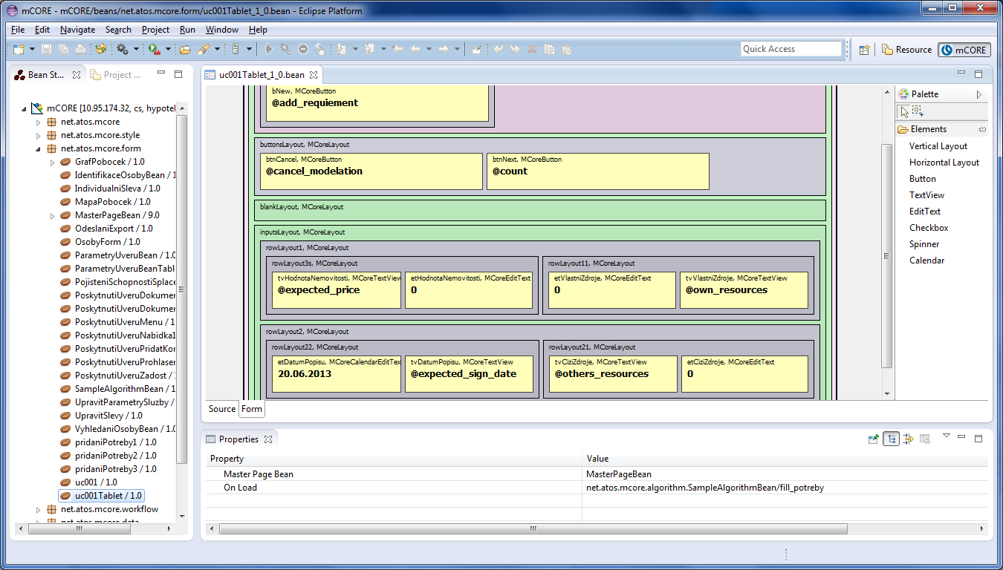Pick Checkbox element from the palette
Viewport: 1003px width, 570px height.
(x=929, y=228)
